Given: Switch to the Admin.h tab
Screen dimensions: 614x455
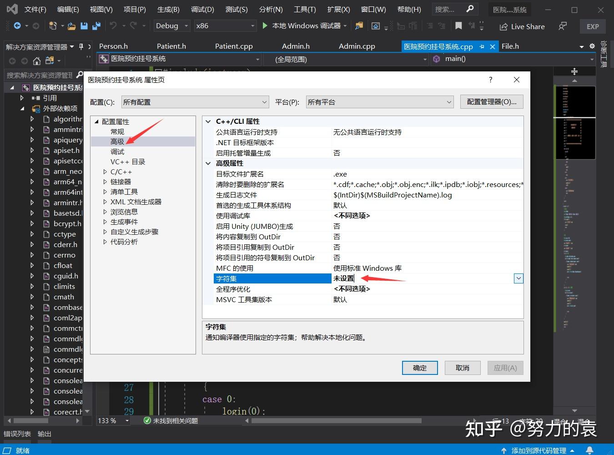Looking at the screenshot, I should tap(296, 46).
